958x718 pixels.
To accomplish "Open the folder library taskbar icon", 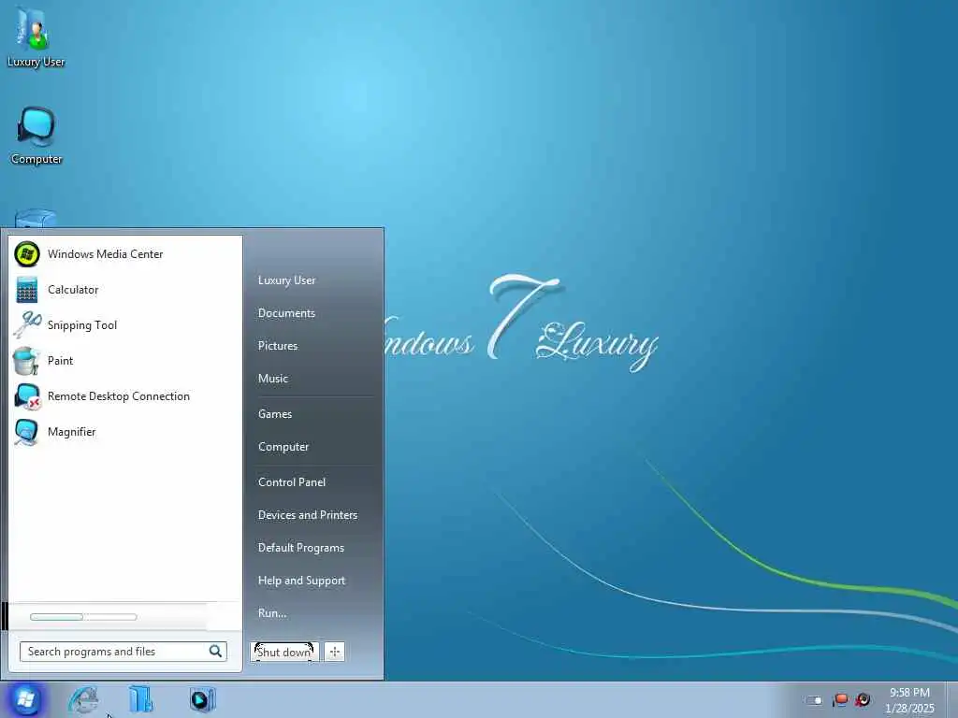I will point(141,699).
